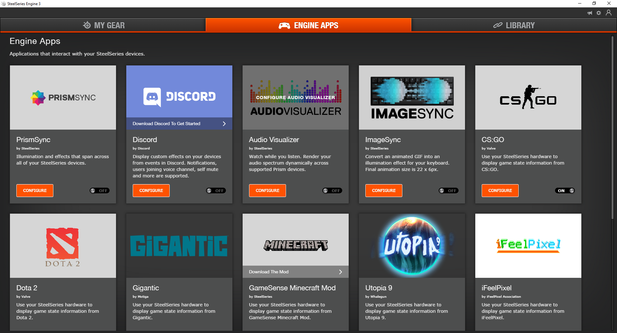617x333 pixels.
Task: Click the 'by Motiga' author text
Action: 141,296
